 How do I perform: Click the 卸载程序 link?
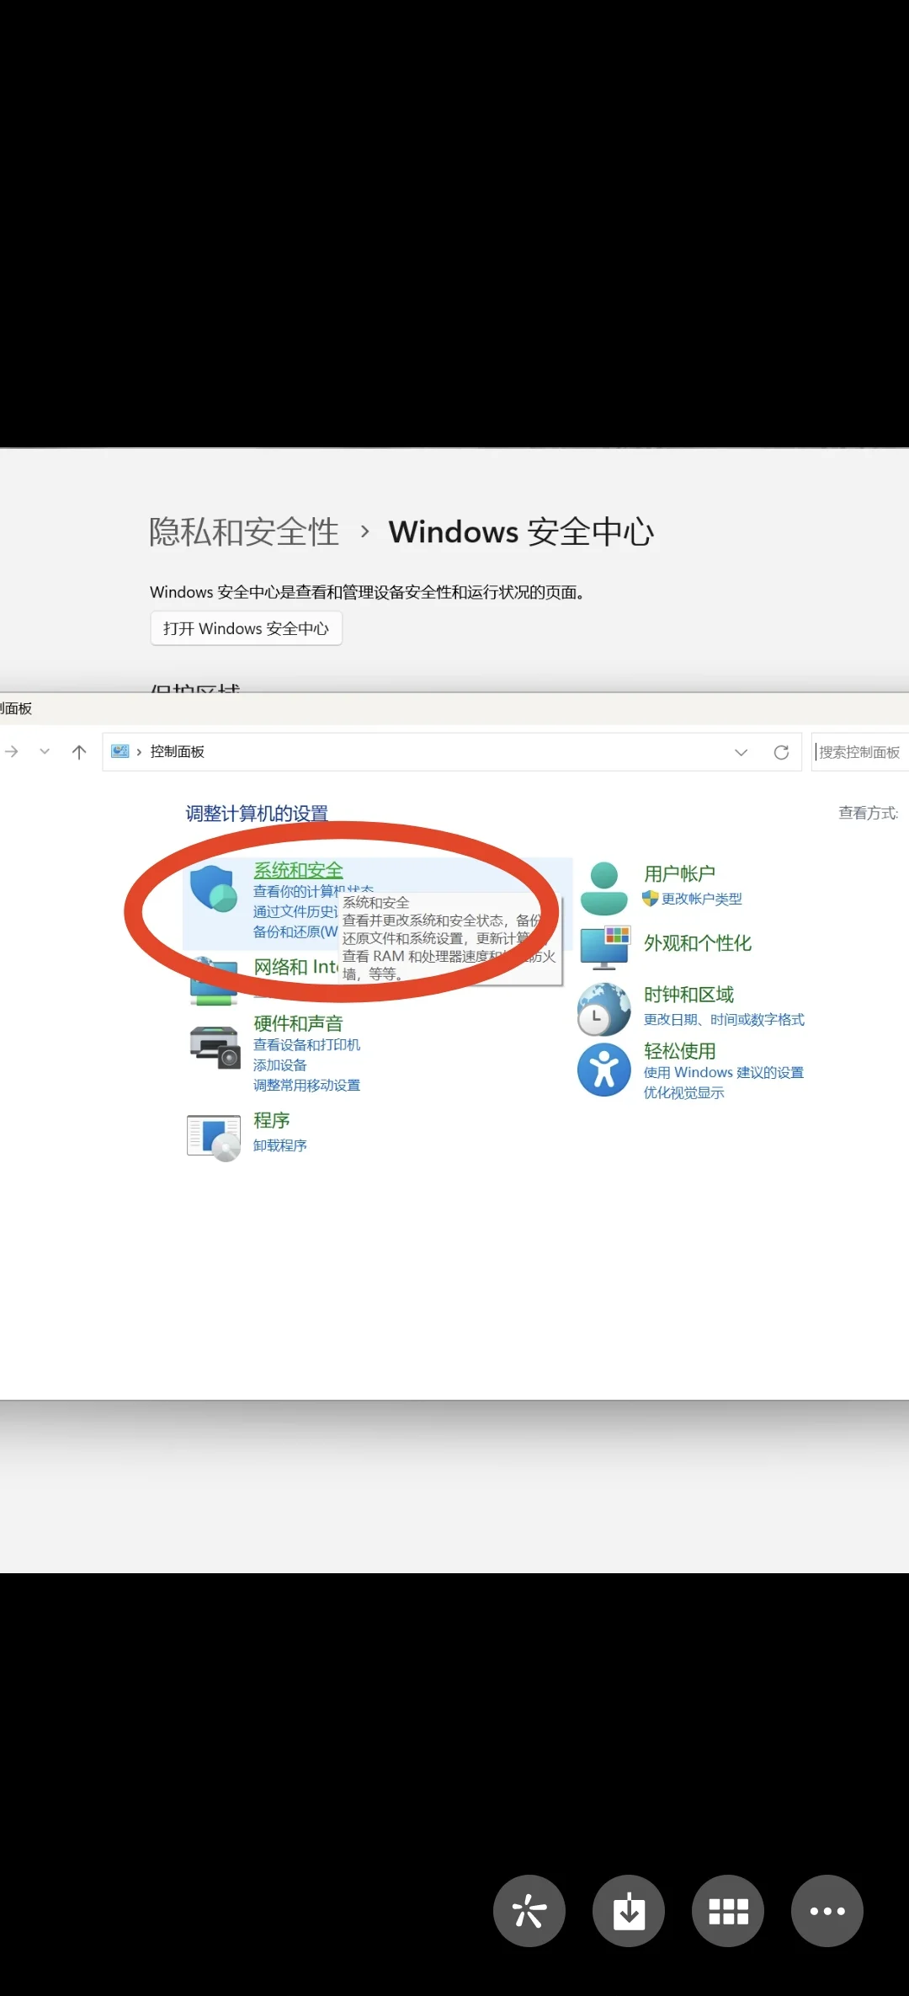click(279, 1145)
